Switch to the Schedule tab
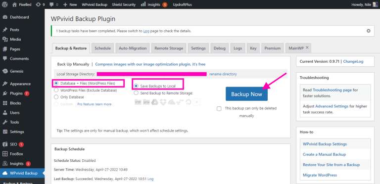Image resolution: width=380 pixels, height=184 pixels. (x=102, y=48)
